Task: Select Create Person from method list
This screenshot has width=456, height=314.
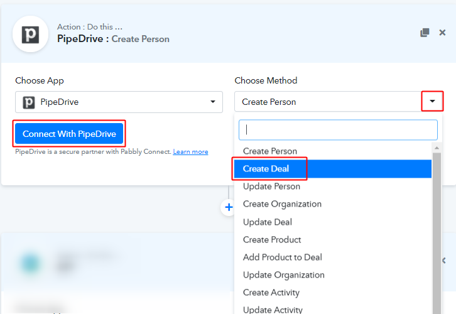Action: point(333,151)
